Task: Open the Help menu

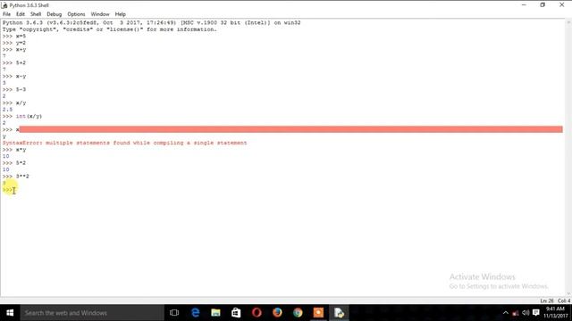Action: coord(121,14)
